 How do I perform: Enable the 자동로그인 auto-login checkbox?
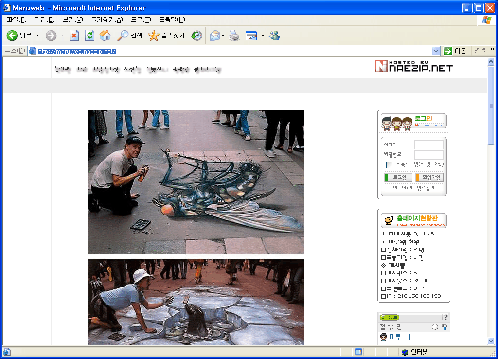tap(389, 165)
